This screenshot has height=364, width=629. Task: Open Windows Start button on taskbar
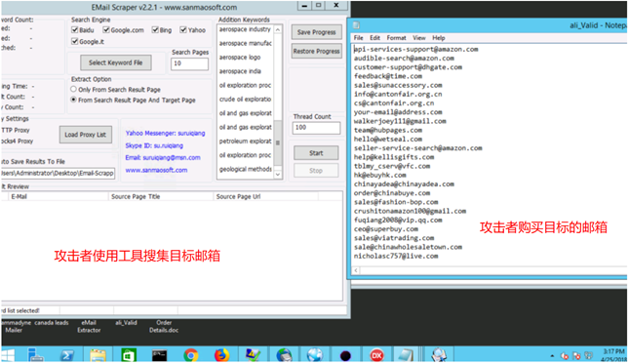(x=7, y=355)
